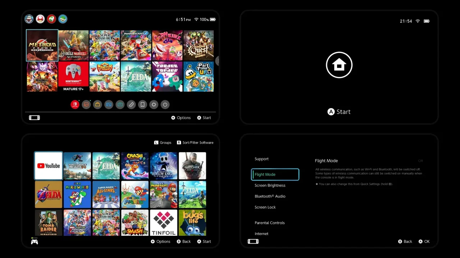Open Marvel vs. Capcom Fighting Collection

(x=77, y=223)
